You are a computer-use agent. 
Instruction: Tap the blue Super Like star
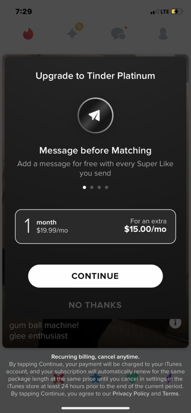click(x=95, y=378)
